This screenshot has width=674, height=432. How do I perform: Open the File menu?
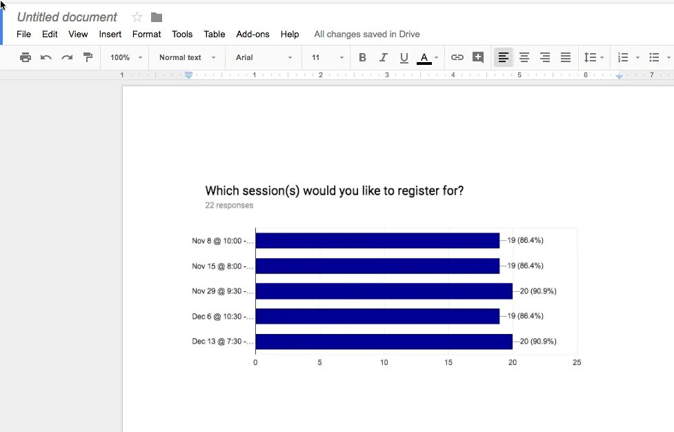pyautogui.click(x=23, y=34)
